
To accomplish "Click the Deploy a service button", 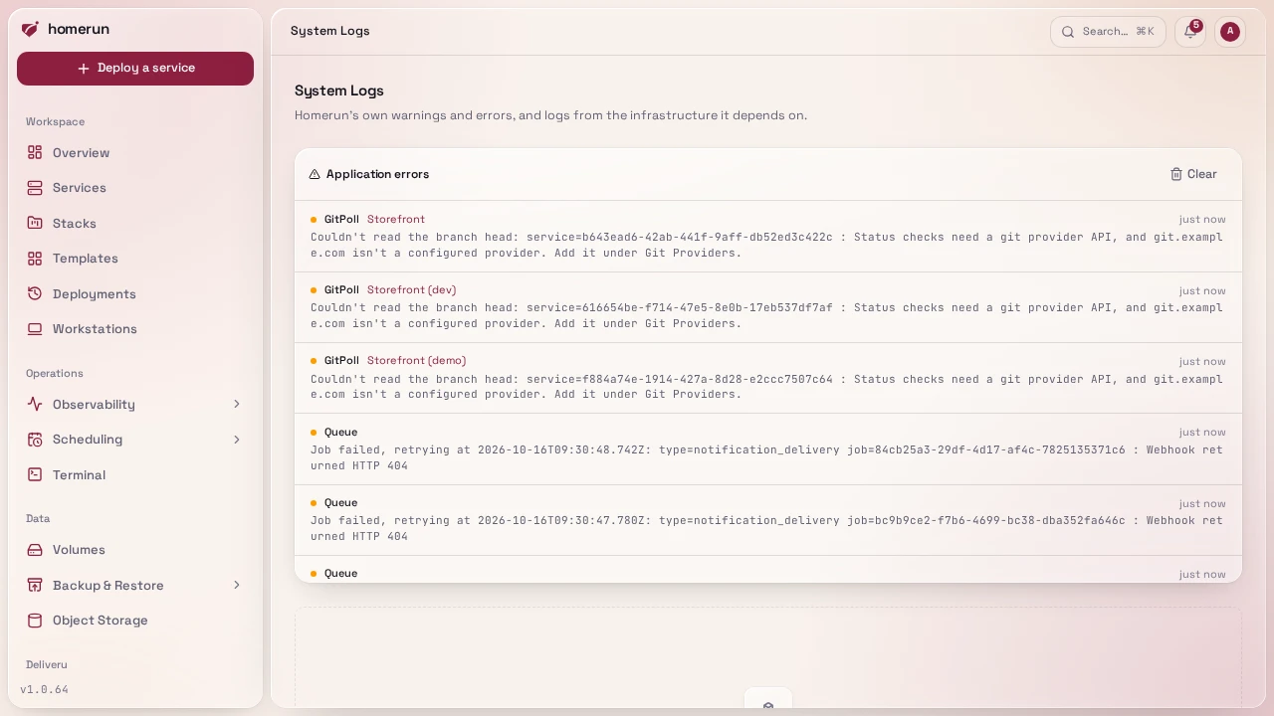I will (135, 69).
